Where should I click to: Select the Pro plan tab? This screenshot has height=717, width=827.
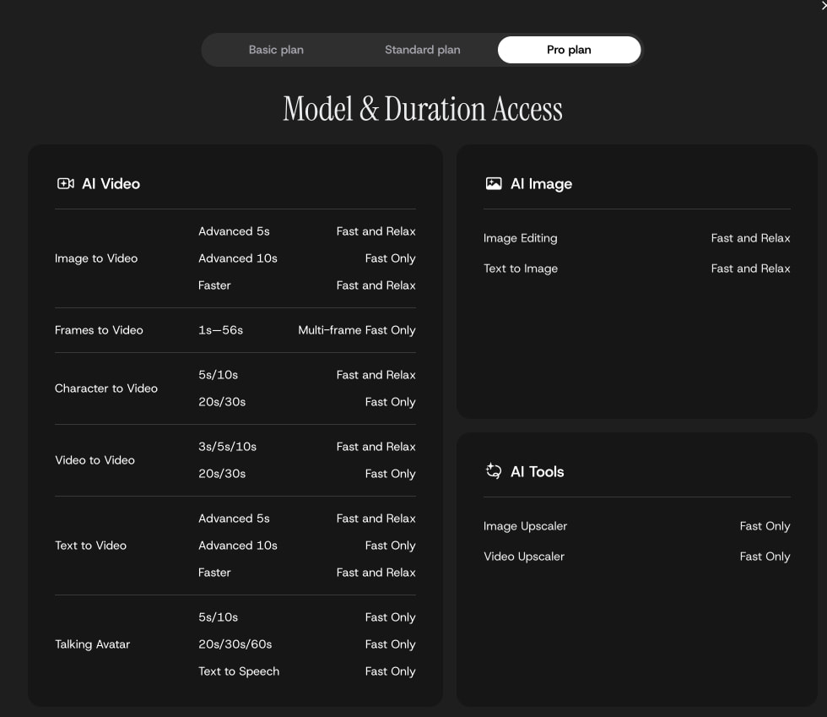point(569,50)
